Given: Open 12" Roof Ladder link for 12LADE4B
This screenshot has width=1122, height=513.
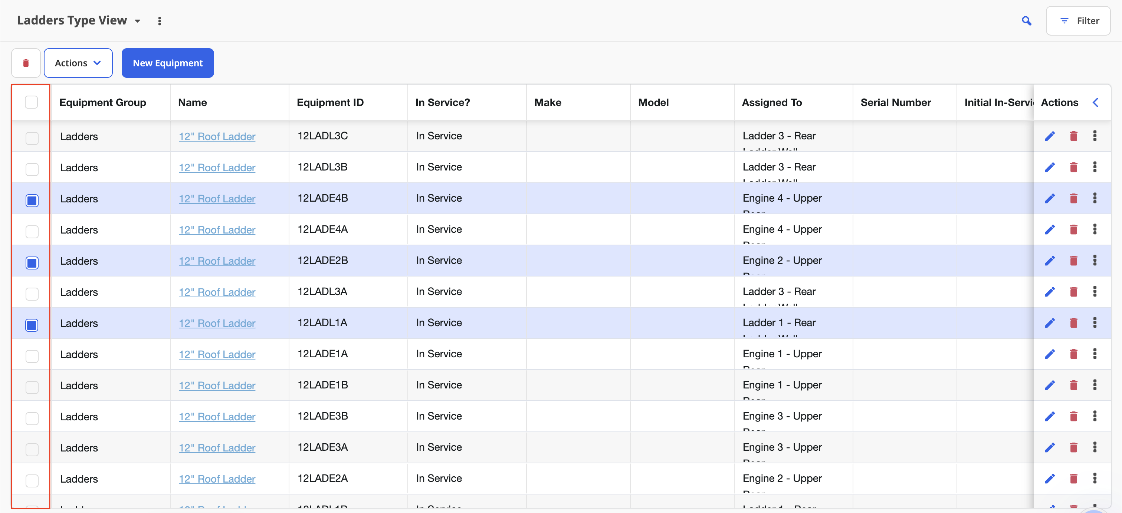Looking at the screenshot, I should click(x=217, y=198).
